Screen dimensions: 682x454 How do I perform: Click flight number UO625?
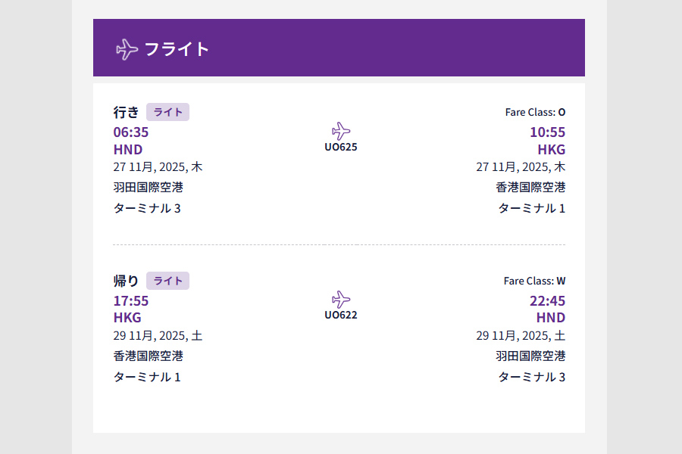pos(343,147)
